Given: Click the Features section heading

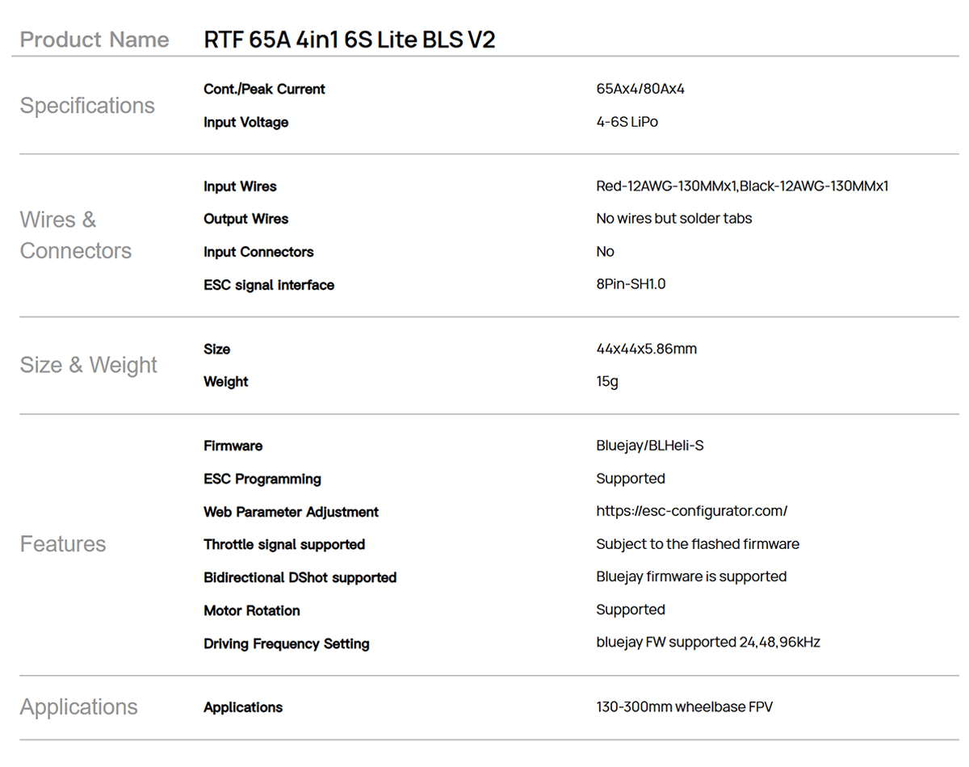Looking at the screenshot, I should (x=63, y=544).
